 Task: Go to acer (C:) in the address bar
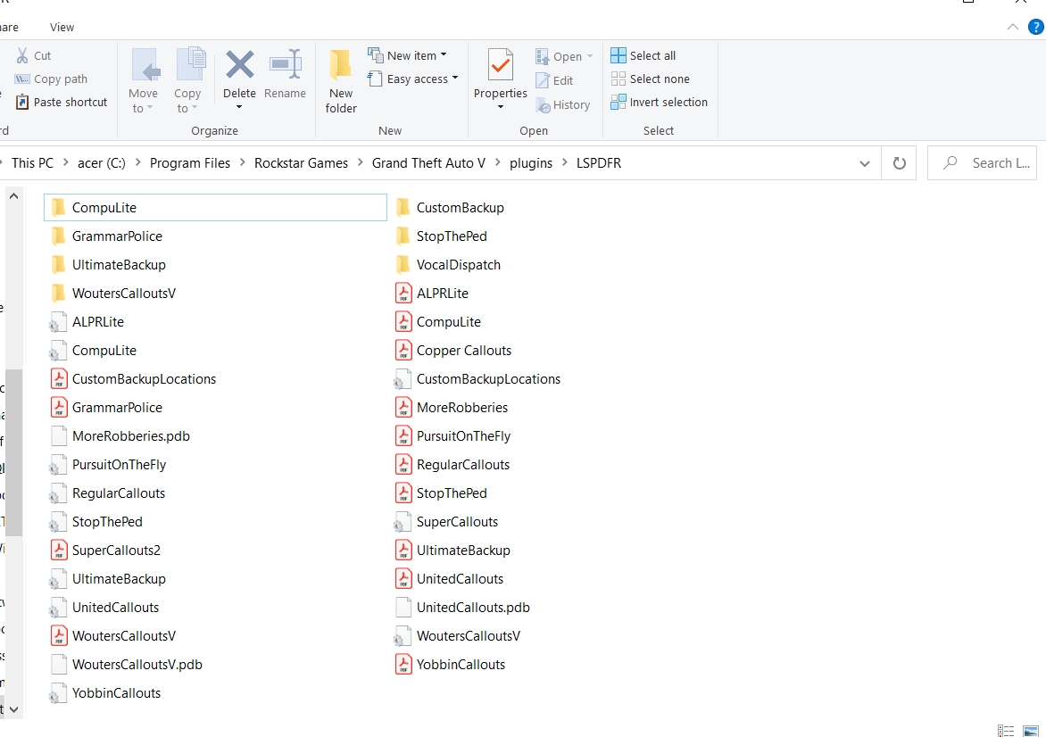(x=102, y=162)
